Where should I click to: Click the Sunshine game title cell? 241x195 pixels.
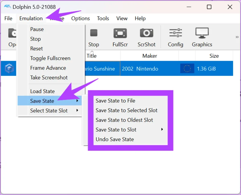point(102,69)
